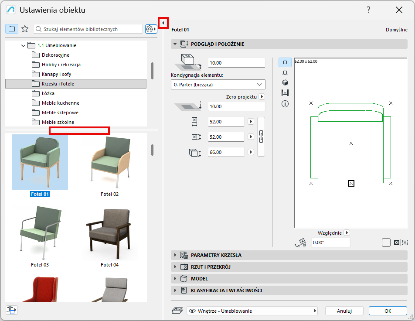The height and width of the screenshot is (321, 415).
Task: Choose the Fotel 01 thumbnail
Action: tap(40, 162)
